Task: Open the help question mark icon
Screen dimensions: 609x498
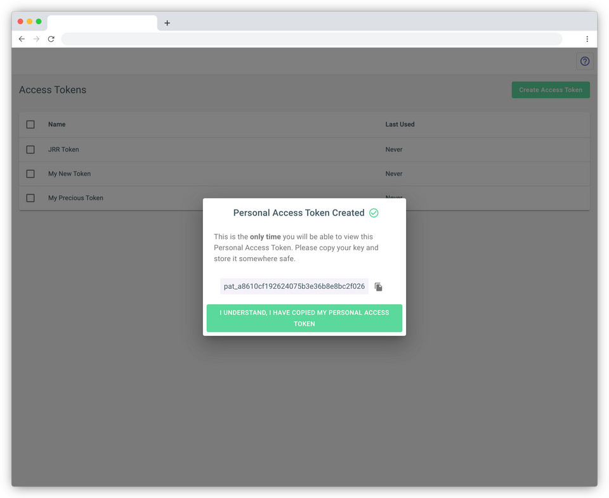Action: pos(584,61)
